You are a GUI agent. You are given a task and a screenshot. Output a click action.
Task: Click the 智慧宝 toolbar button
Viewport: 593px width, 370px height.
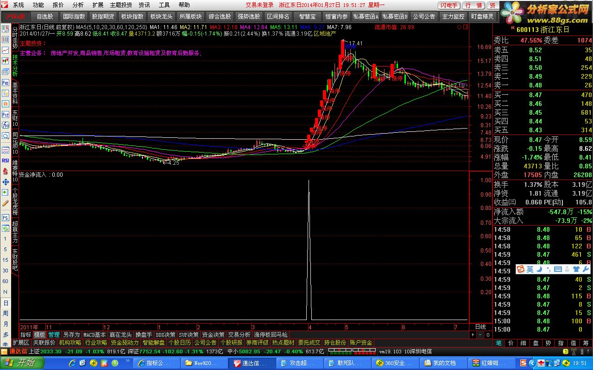(307, 17)
